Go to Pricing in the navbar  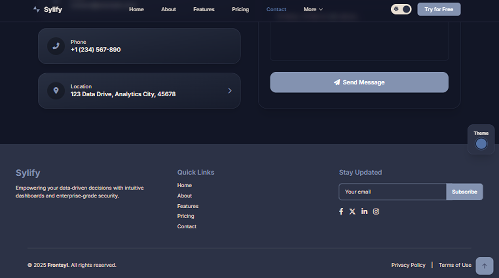click(x=240, y=9)
